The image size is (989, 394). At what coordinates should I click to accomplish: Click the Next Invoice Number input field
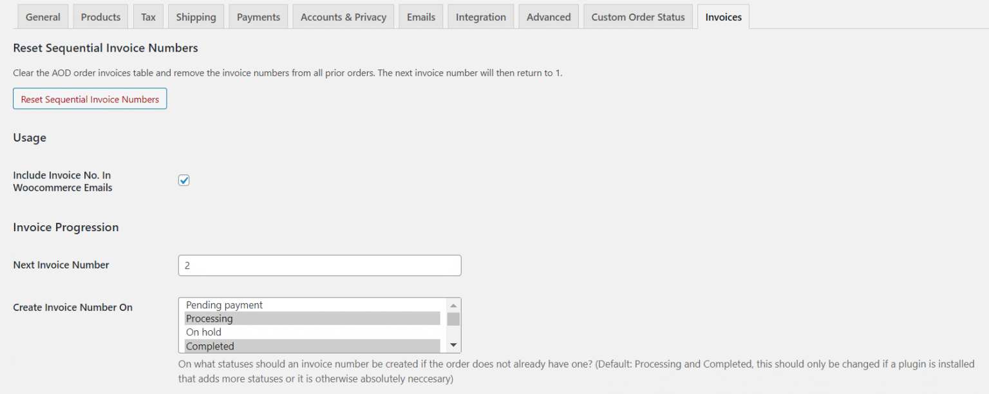pyautogui.click(x=319, y=265)
